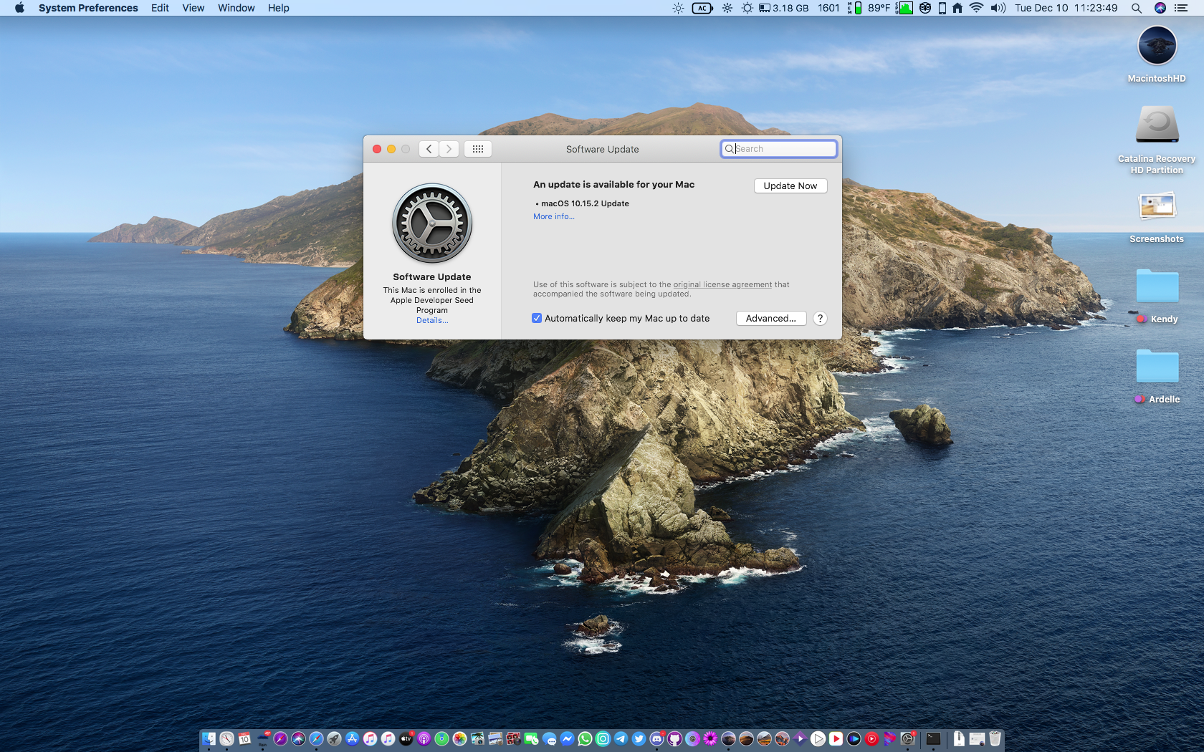Go back with the left chevron button
1204x752 pixels.
coord(429,149)
